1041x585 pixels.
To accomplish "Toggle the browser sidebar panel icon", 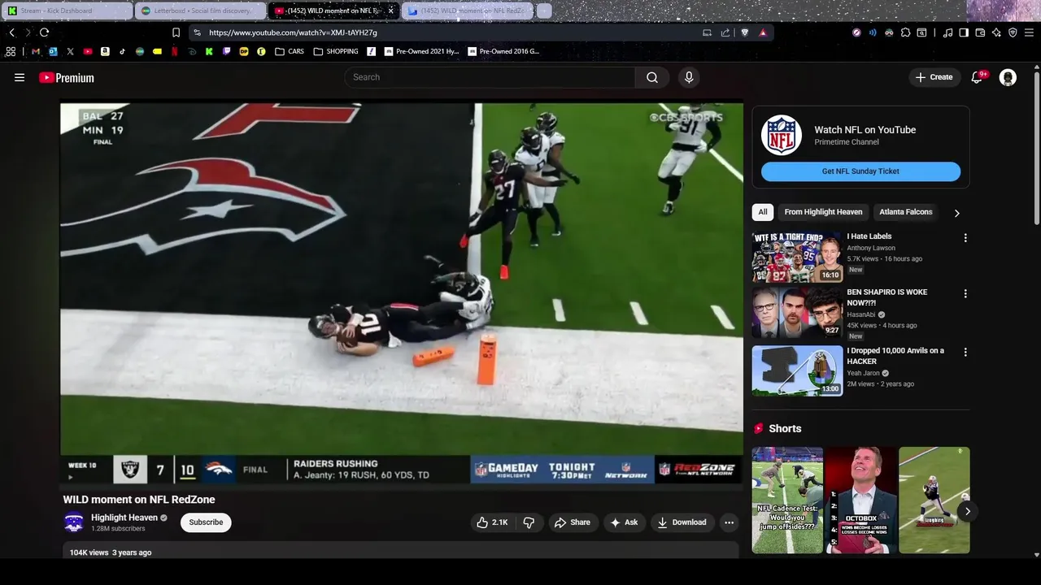I will pyautogui.click(x=964, y=32).
